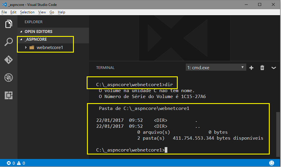Viewport: 281px width, 167px height.
Task: Click '411.754.553.344 bytes disponíveis' text
Action: (218, 138)
